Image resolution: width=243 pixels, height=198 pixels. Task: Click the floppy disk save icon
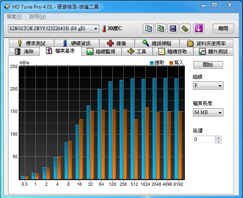pyautogui.click(x=173, y=29)
